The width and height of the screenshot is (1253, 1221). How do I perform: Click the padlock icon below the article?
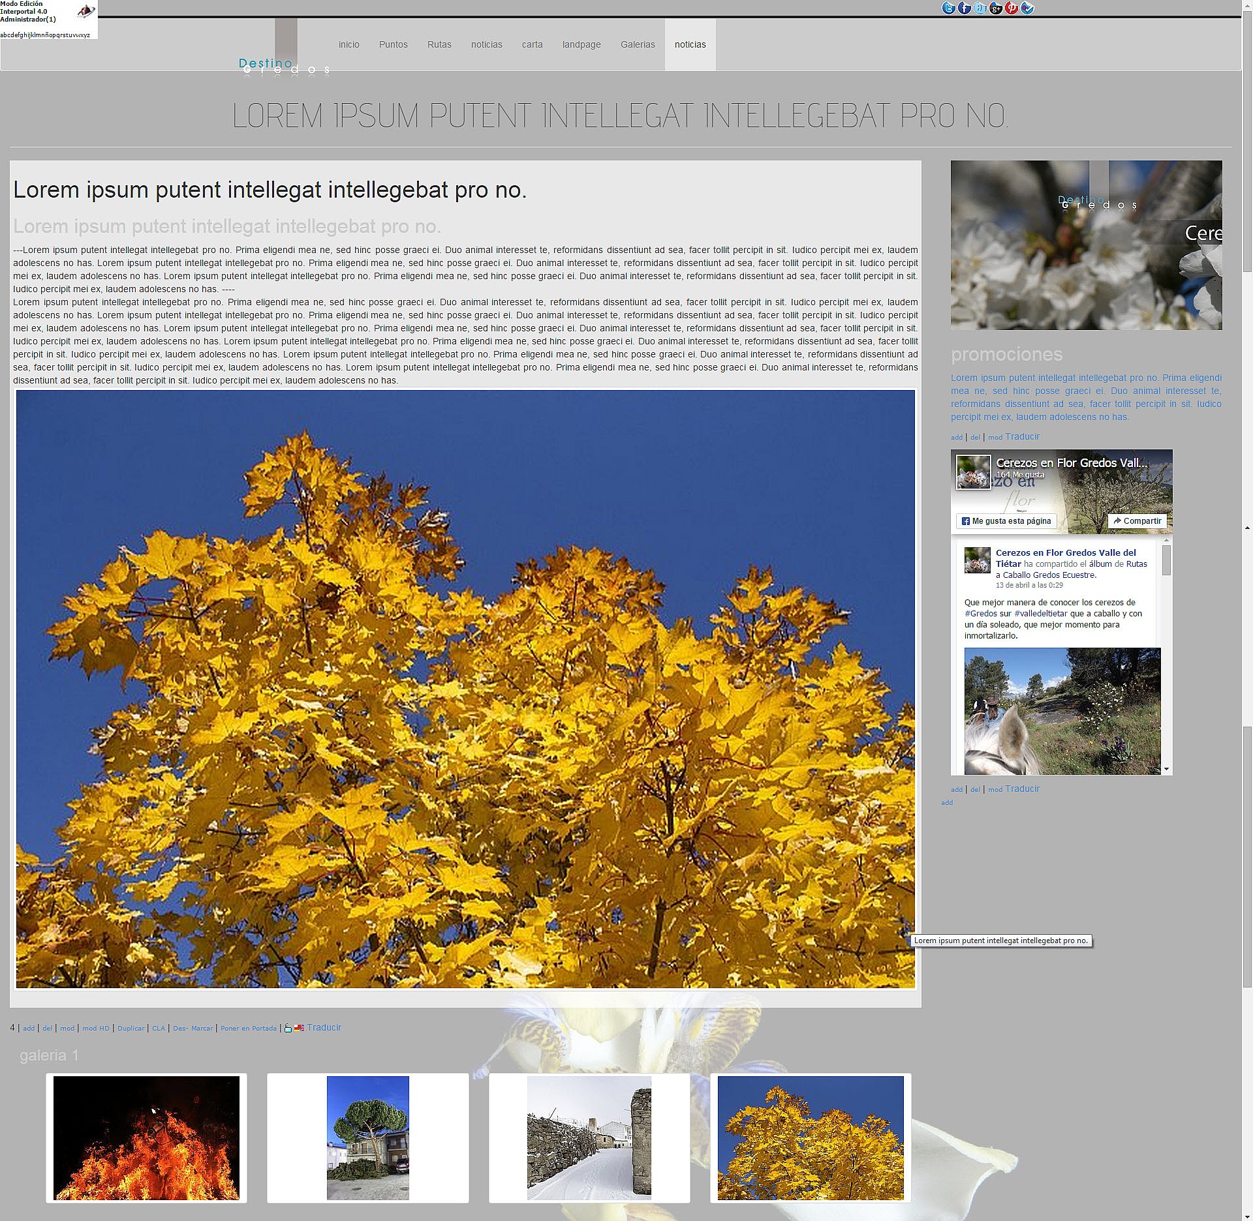(x=288, y=1028)
